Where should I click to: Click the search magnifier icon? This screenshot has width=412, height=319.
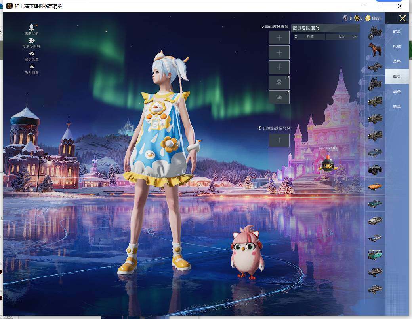[296, 37]
